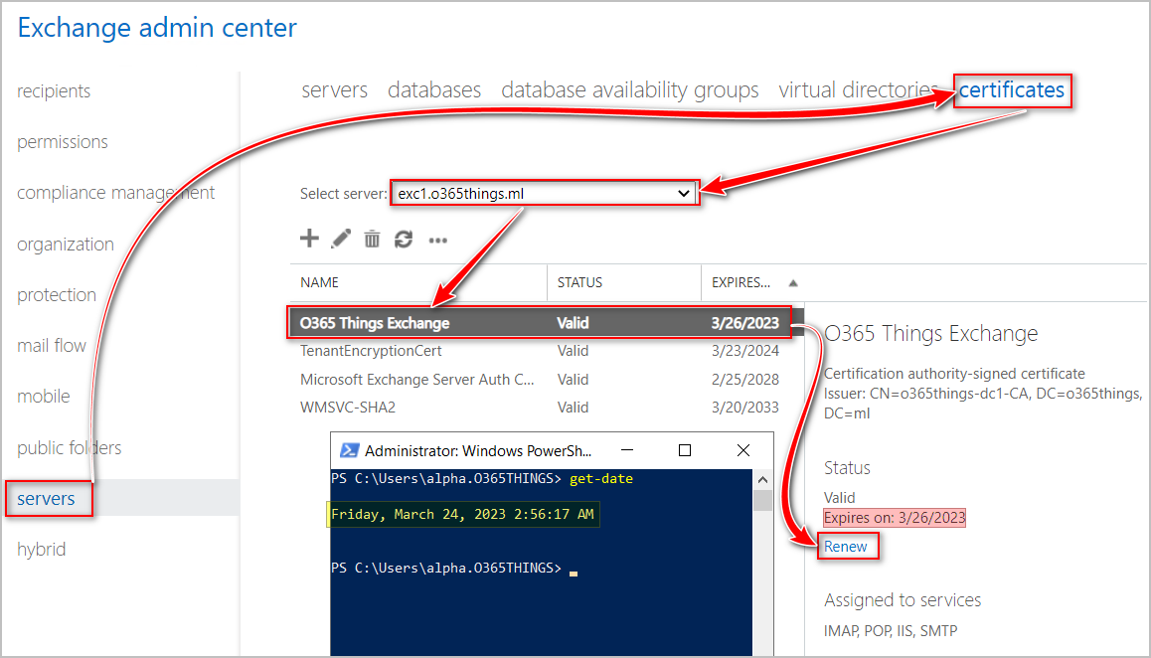Click the Exchange admin center title

click(x=157, y=28)
